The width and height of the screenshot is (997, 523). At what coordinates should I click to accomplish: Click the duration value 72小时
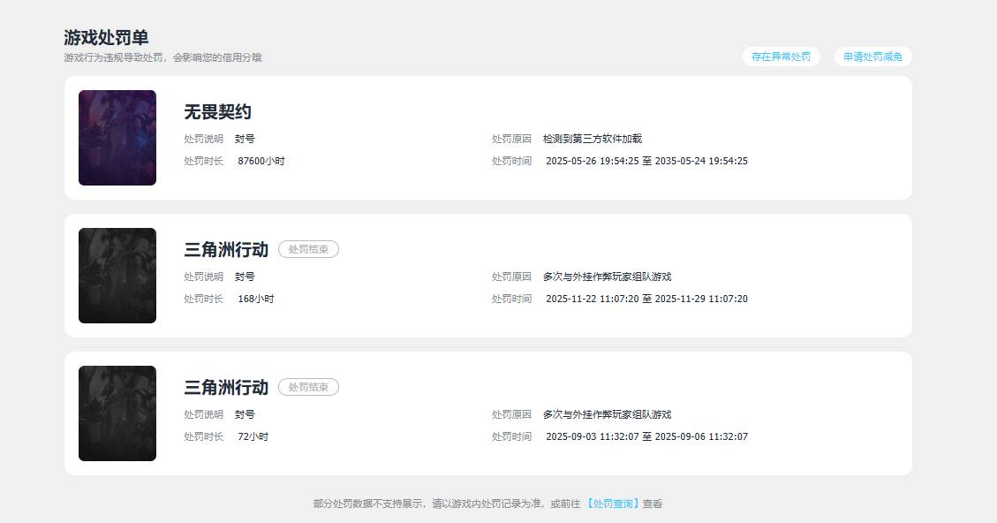(253, 436)
